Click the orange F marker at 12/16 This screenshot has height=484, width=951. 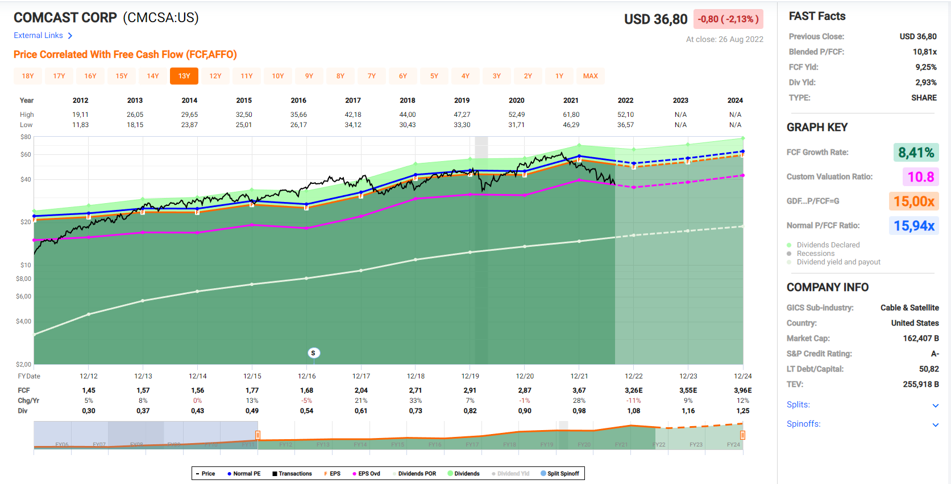click(306, 208)
